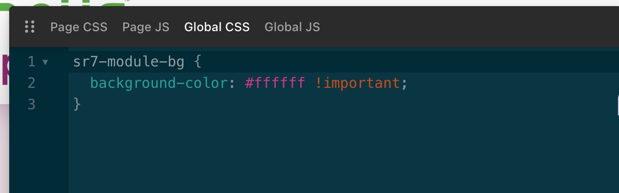The height and width of the screenshot is (193, 619).
Task: Place cursor on background-color property
Action: pos(159,83)
